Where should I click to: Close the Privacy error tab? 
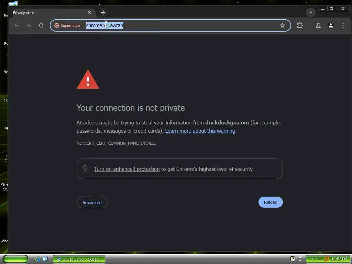pyautogui.click(x=89, y=13)
